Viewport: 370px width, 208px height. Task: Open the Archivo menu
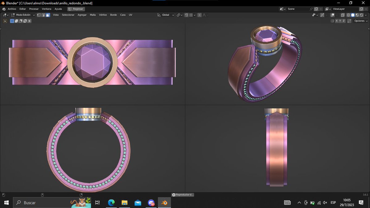click(x=12, y=9)
